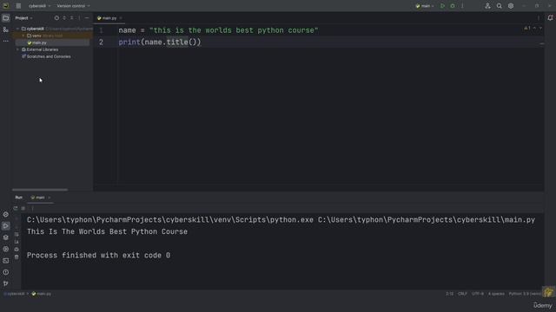Open Python Console tool window
This screenshot has width=556, height=312.
6,214
